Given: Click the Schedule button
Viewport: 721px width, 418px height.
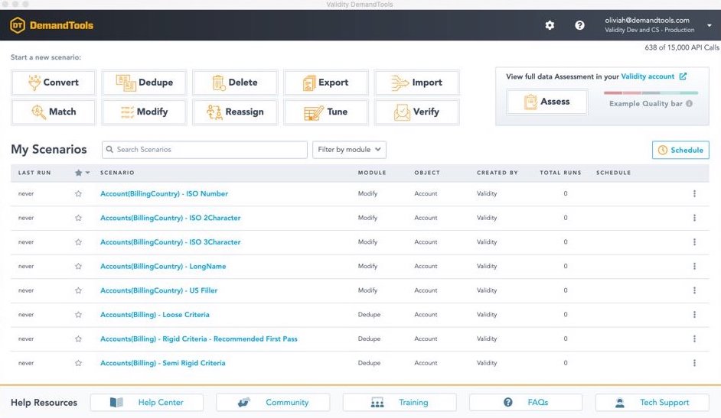Looking at the screenshot, I should (680, 150).
